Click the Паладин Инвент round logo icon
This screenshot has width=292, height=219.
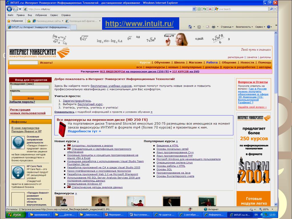18,143
